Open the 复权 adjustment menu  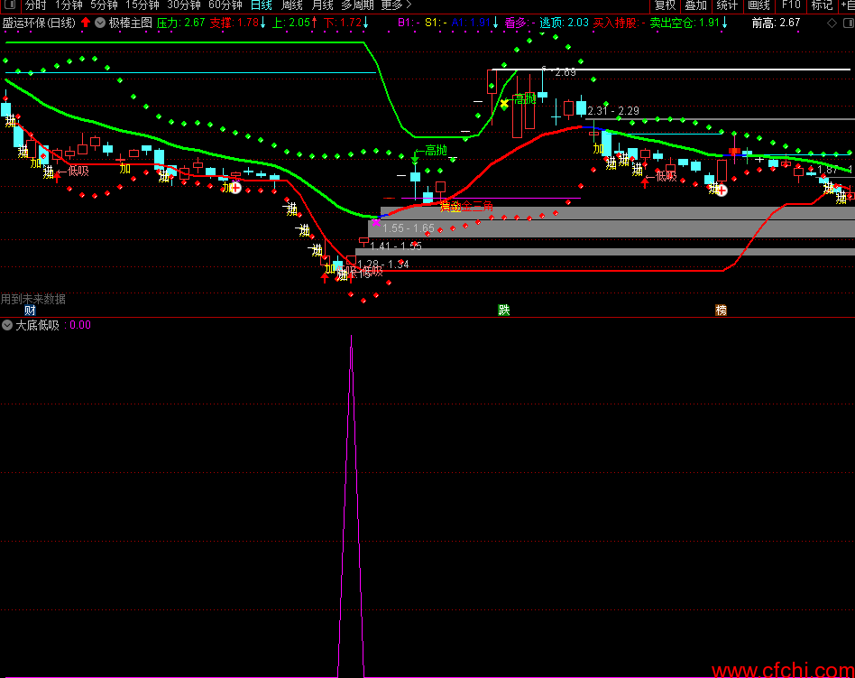665,5
